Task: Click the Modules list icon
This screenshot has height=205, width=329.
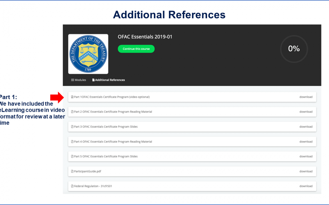Action: [73, 80]
